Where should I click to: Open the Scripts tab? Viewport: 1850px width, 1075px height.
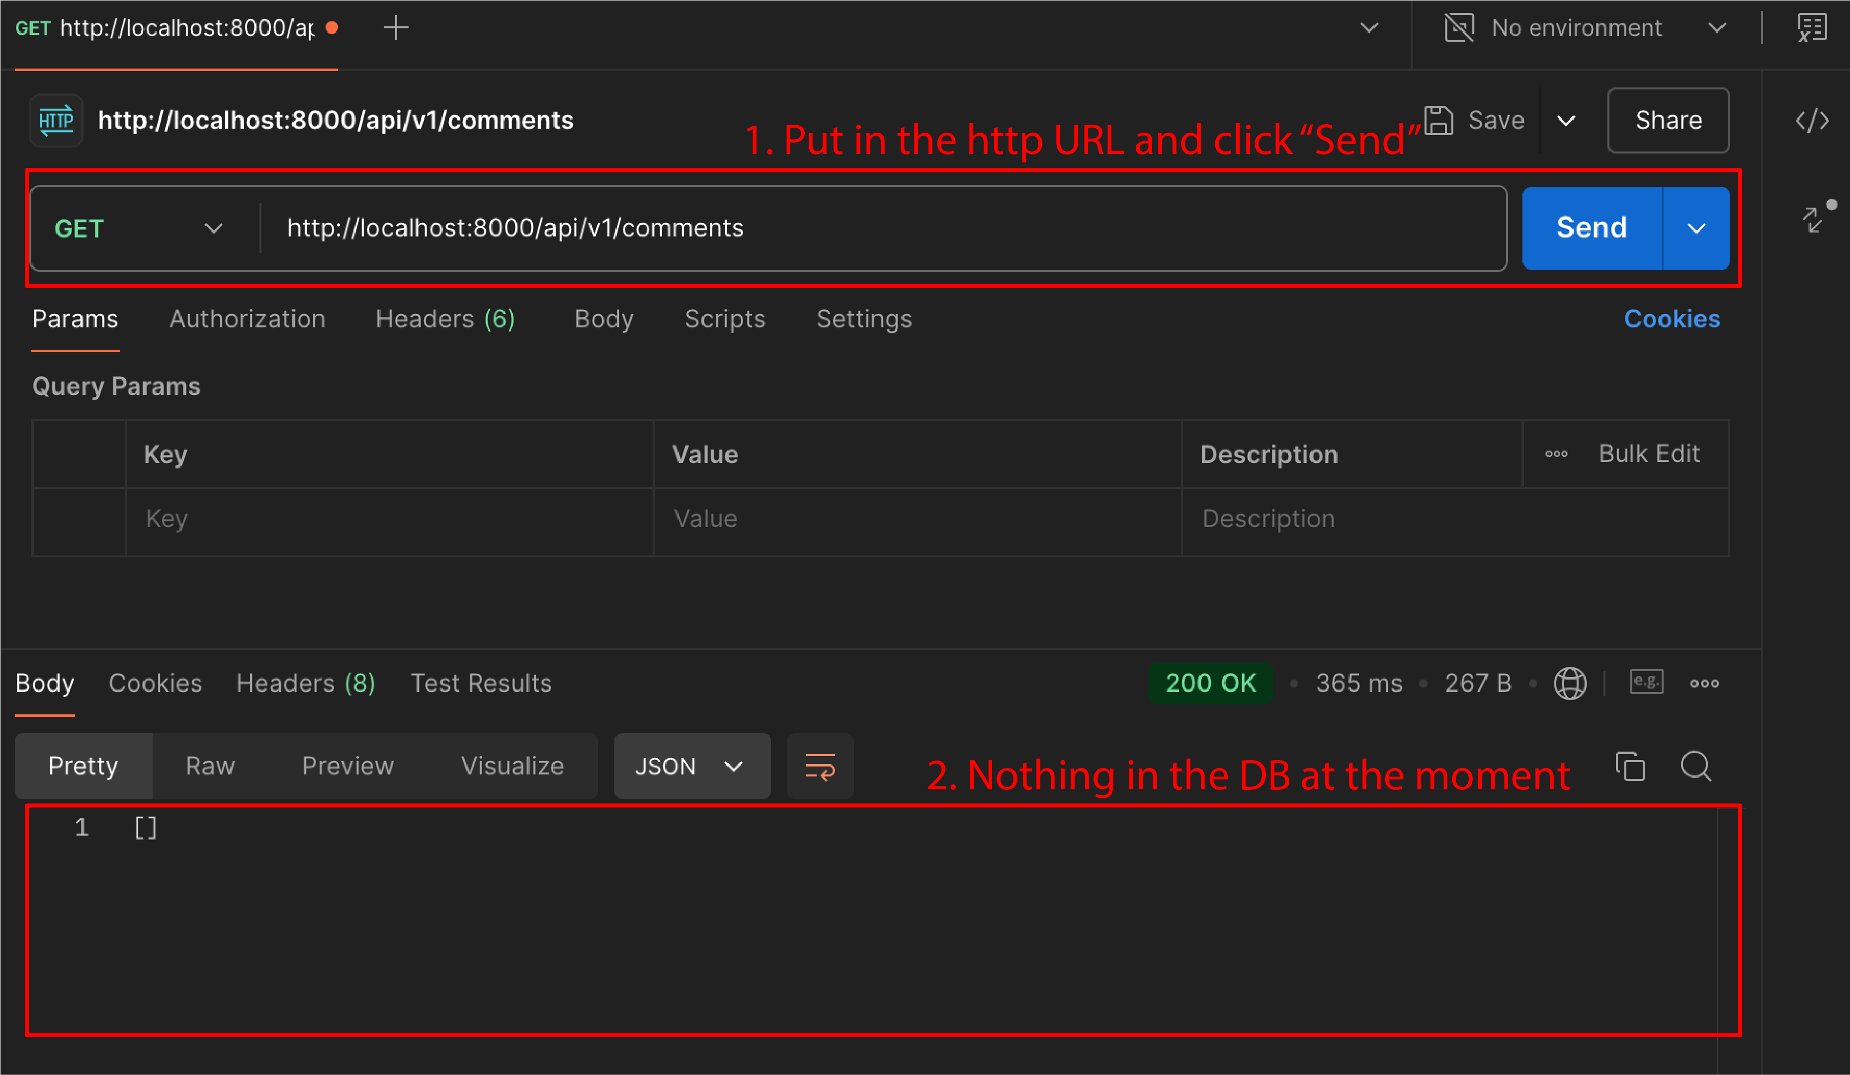725,318
